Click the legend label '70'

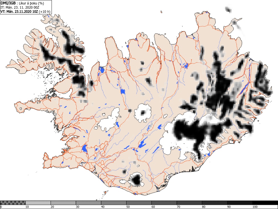[x=178, y=207]
